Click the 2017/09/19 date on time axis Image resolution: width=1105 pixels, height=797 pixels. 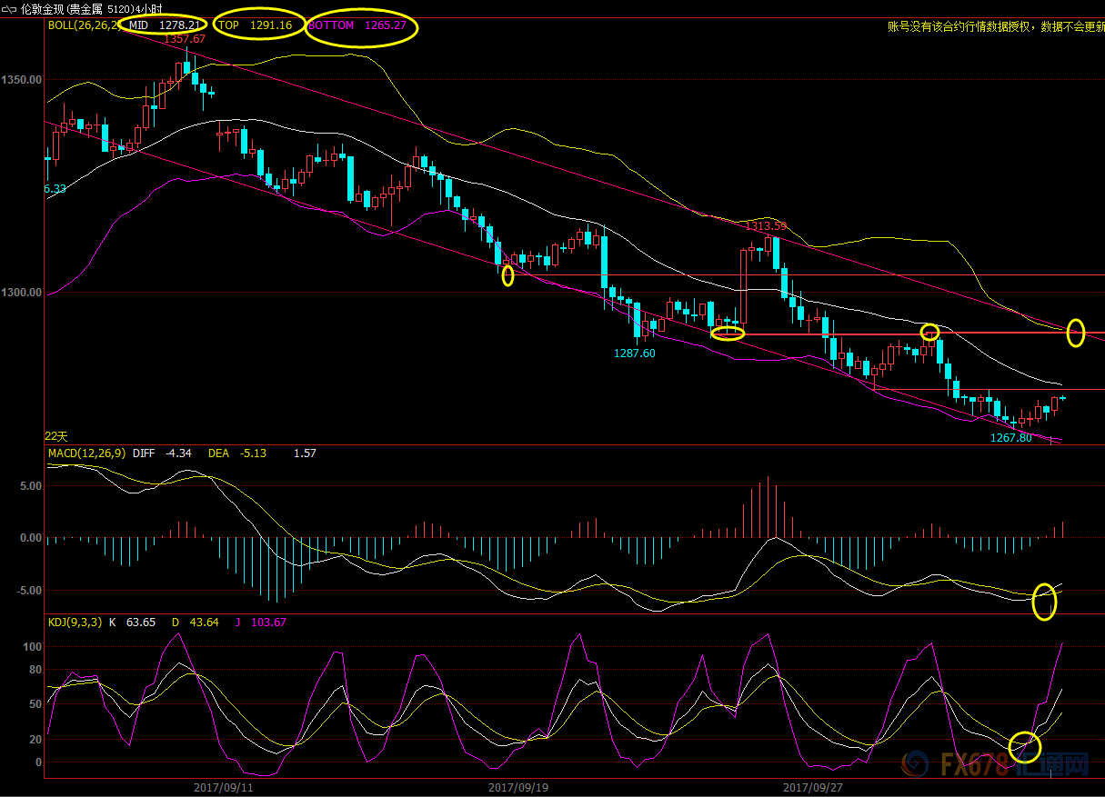pos(517,787)
